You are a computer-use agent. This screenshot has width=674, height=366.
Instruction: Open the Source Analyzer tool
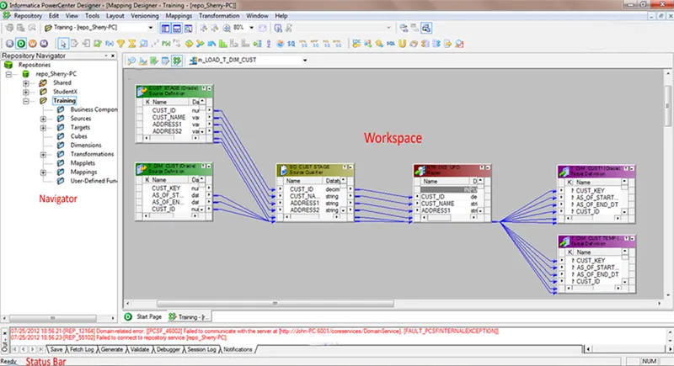click(131, 61)
